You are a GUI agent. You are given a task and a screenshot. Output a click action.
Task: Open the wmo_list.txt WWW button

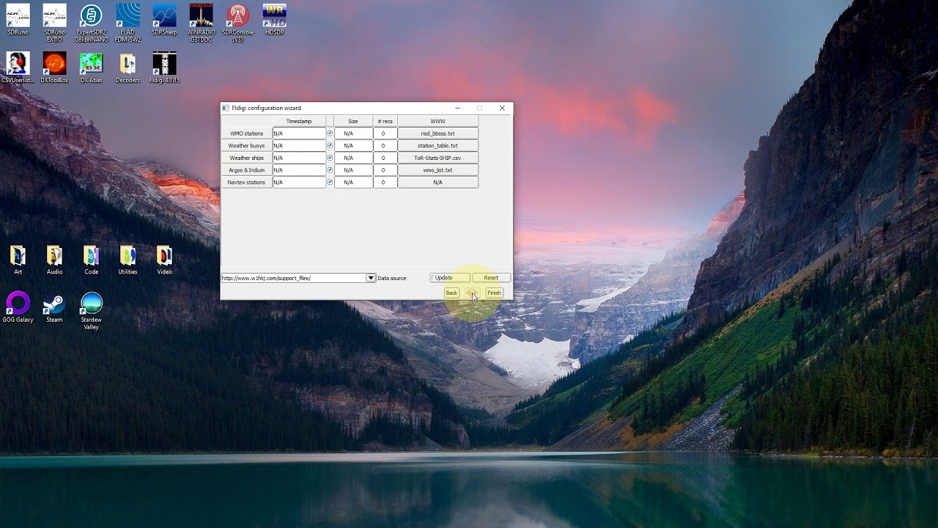click(x=437, y=170)
